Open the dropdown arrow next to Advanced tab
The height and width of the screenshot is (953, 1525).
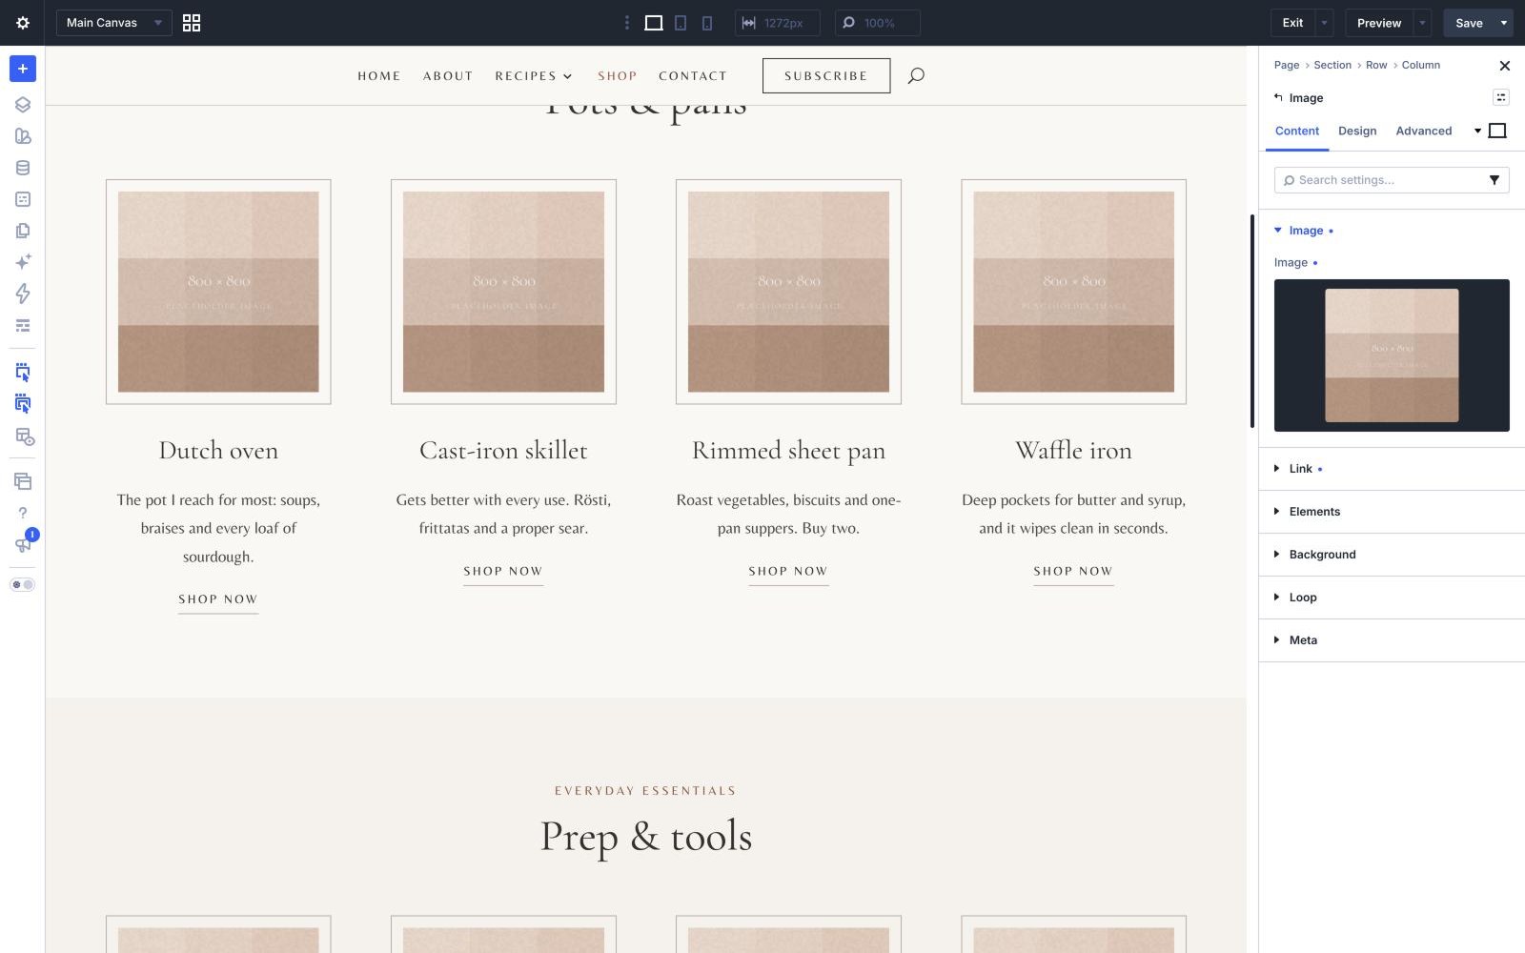point(1477,131)
